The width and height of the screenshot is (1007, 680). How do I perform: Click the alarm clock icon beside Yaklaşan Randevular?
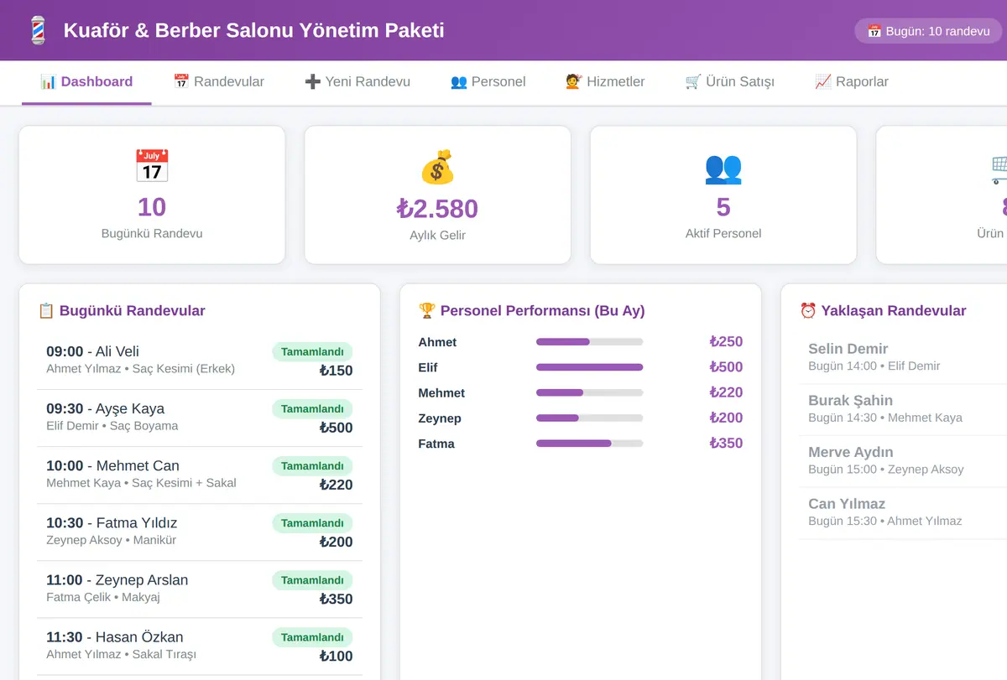808,311
